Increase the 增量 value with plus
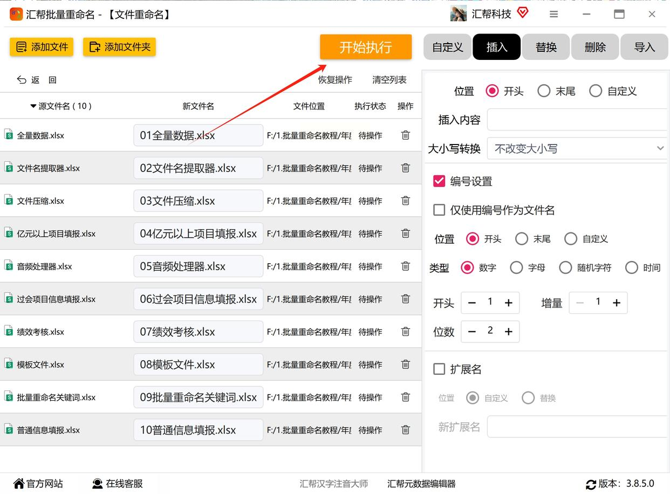670x494 pixels. tap(617, 303)
